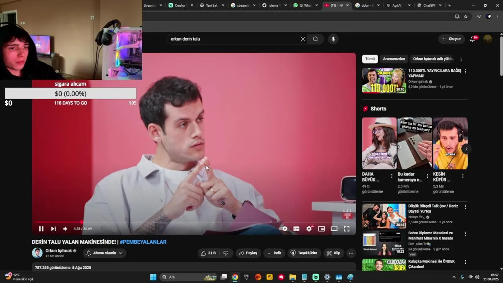Image resolution: width=503 pixels, height=283 pixels.
Task: Toggle theater mode view
Action: point(334,229)
